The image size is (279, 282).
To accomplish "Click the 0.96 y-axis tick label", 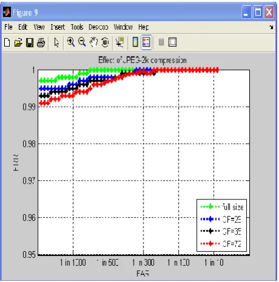I will (29, 218).
